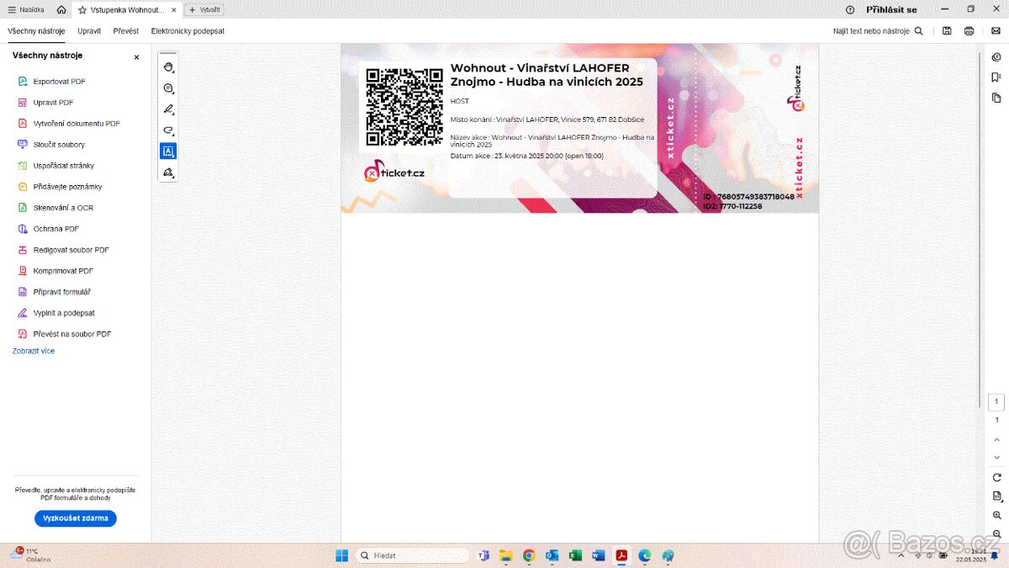The image size is (1009, 568).
Task: Go to previous page arrow
Action: [997, 438]
